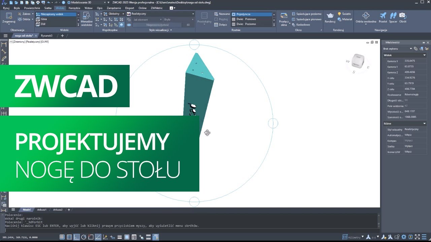Switch to the Rysunek3 drawing tab
This screenshot has width=431, height=242.
pyautogui.click(x=47, y=36)
